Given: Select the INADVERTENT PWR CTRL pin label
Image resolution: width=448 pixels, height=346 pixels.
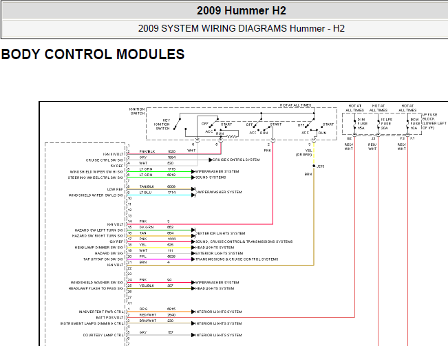Looking at the screenshot, I should point(101,312).
